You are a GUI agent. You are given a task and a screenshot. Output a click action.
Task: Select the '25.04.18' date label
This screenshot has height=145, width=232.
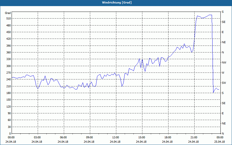coord(220,142)
